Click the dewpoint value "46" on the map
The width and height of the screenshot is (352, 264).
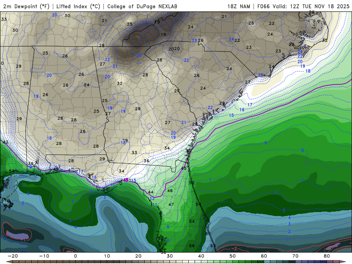tap(170, 191)
